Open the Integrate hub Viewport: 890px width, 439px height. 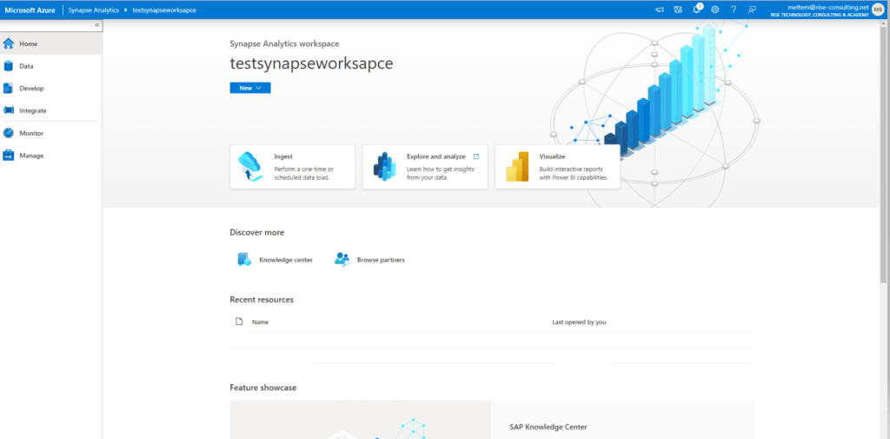point(32,111)
